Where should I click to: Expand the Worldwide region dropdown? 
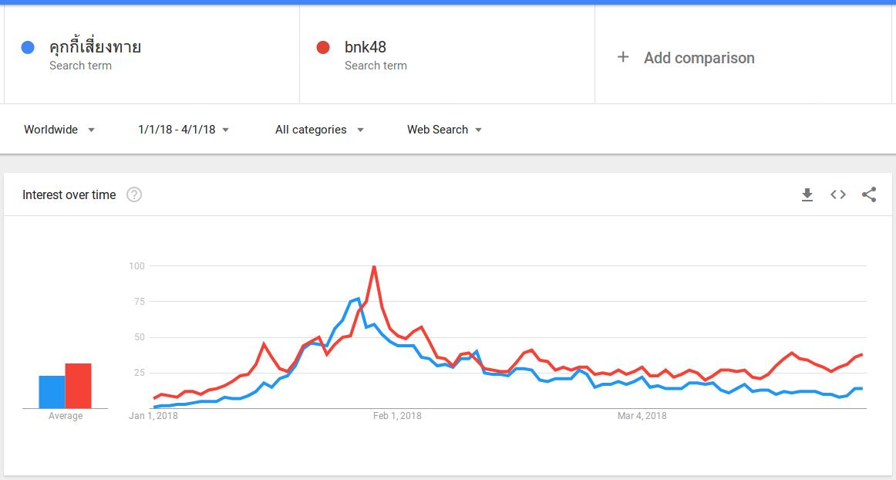pos(59,130)
